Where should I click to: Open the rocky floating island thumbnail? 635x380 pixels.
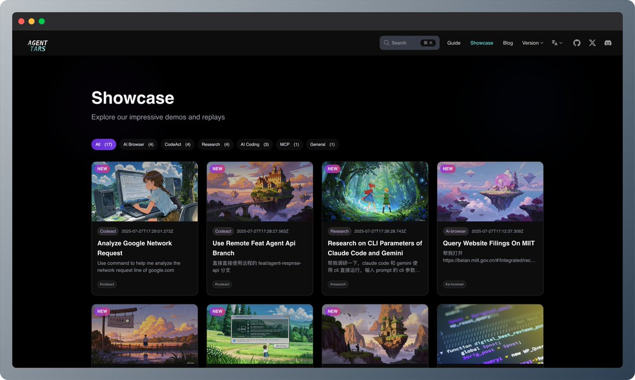click(375, 334)
